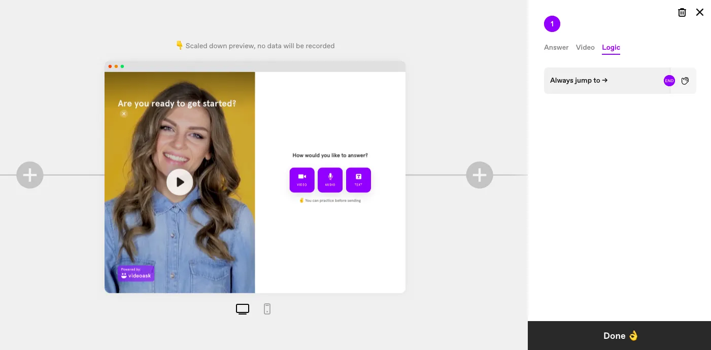This screenshot has height=350, width=711.
Task: Click the Done button
Action: [619, 336]
